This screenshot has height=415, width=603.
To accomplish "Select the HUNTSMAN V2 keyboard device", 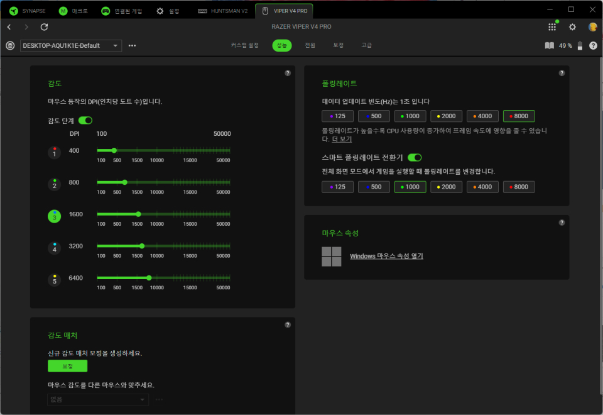I will click(x=223, y=10).
